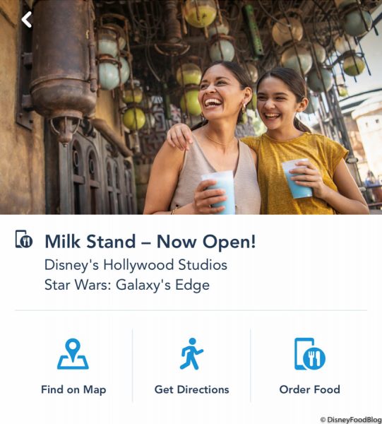The image size is (382, 424).
Task: Tap the Milk Stand – Now Open! heading
Action: click(150, 241)
